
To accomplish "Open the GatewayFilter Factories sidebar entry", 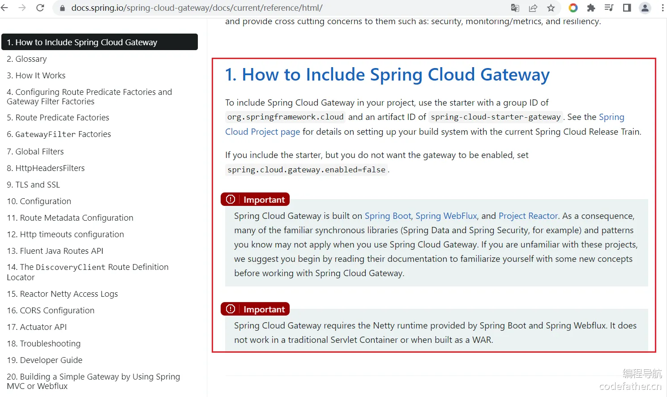I will point(59,134).
